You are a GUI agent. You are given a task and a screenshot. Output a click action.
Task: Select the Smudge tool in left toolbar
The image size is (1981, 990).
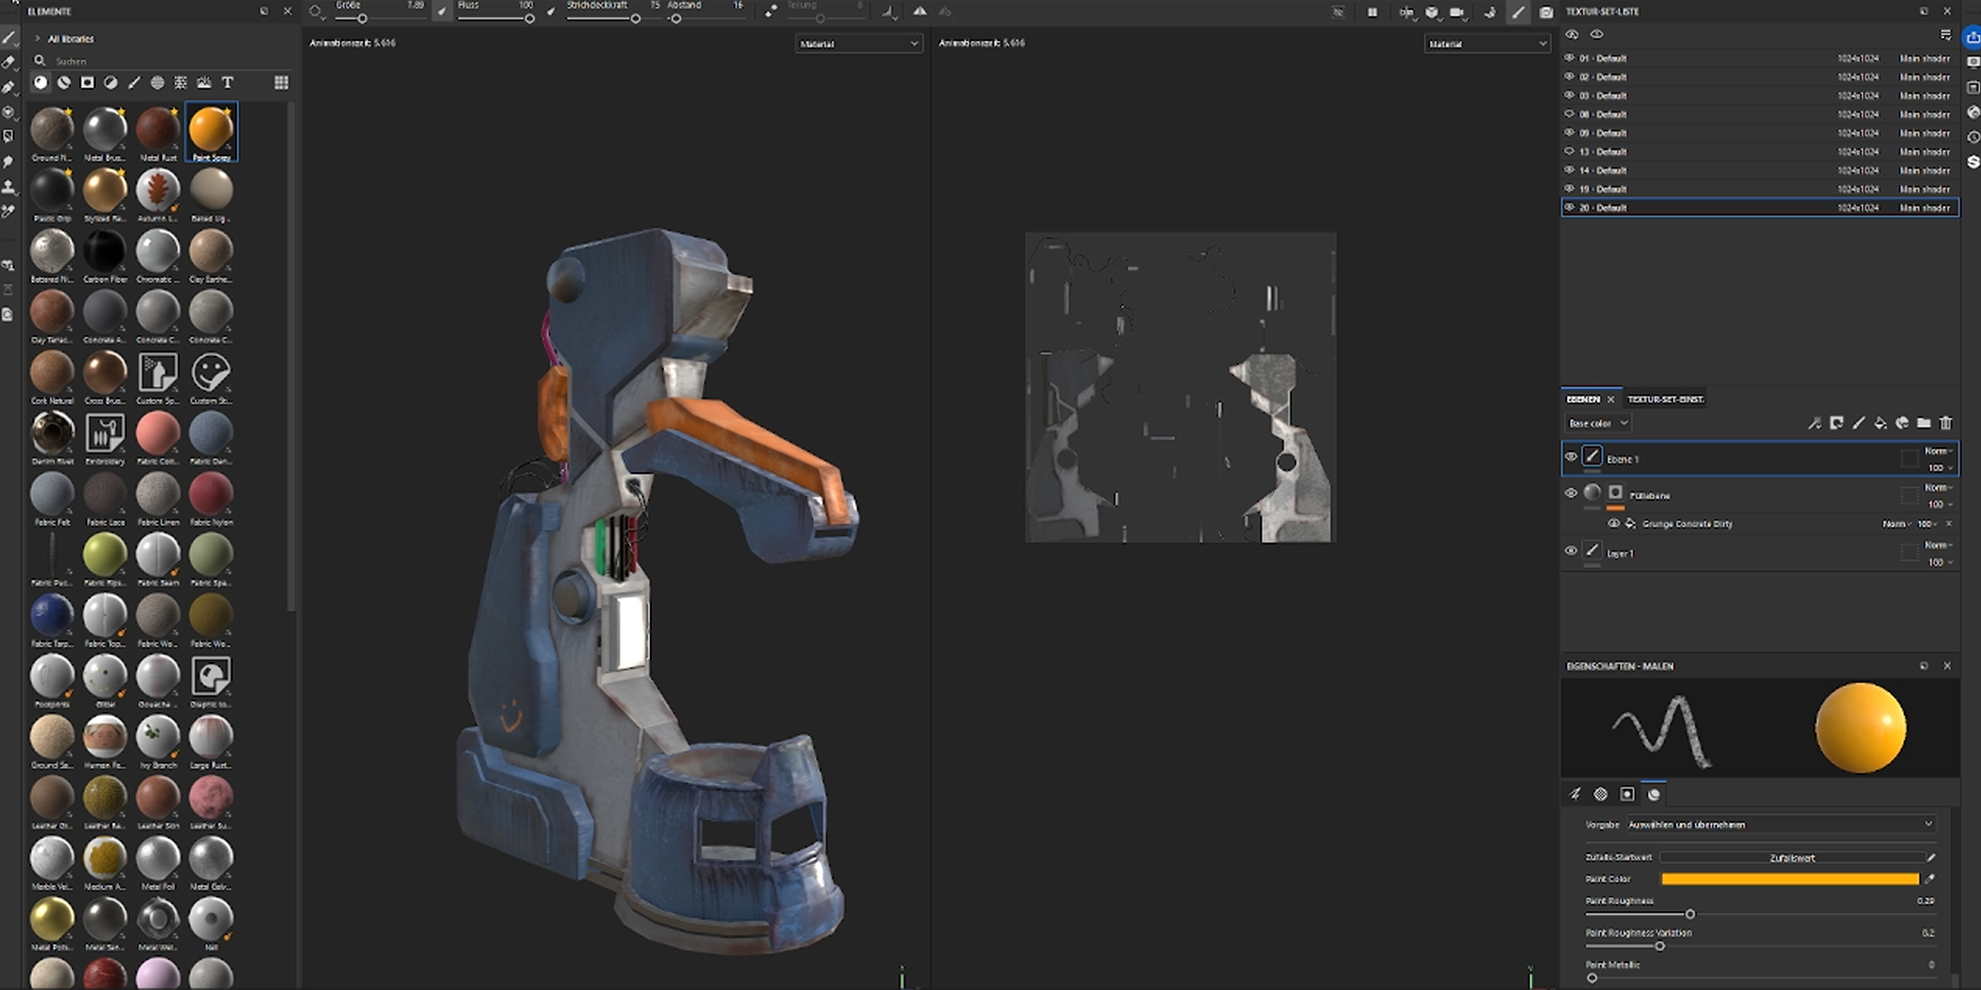click(9, 162)
